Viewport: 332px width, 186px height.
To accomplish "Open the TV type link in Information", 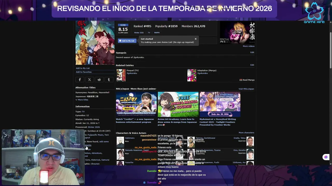I will [83, 112].
